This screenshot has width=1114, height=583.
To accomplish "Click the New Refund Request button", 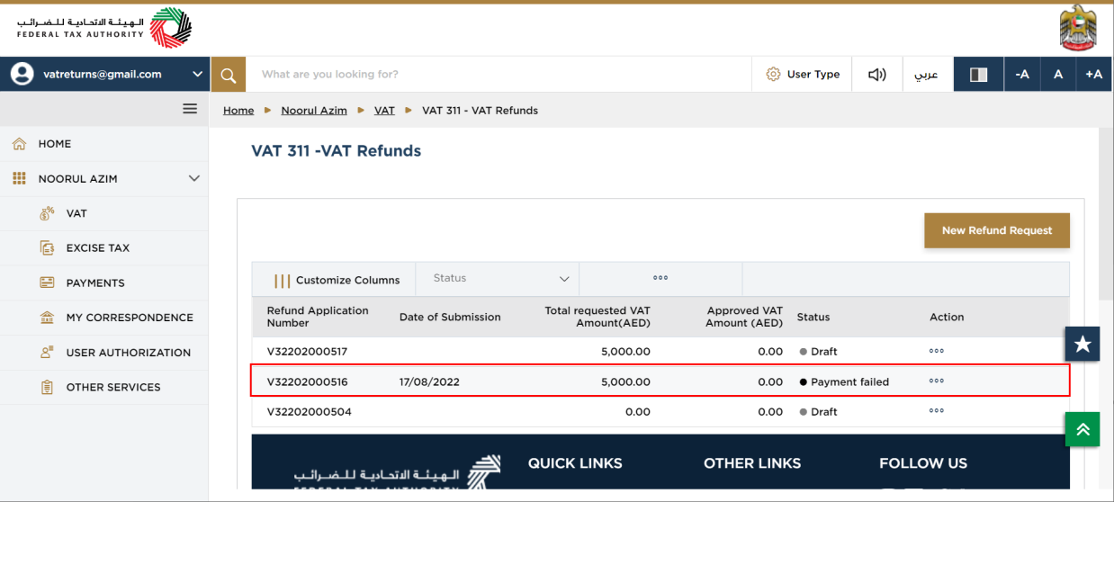I will (x=997, y=230).
